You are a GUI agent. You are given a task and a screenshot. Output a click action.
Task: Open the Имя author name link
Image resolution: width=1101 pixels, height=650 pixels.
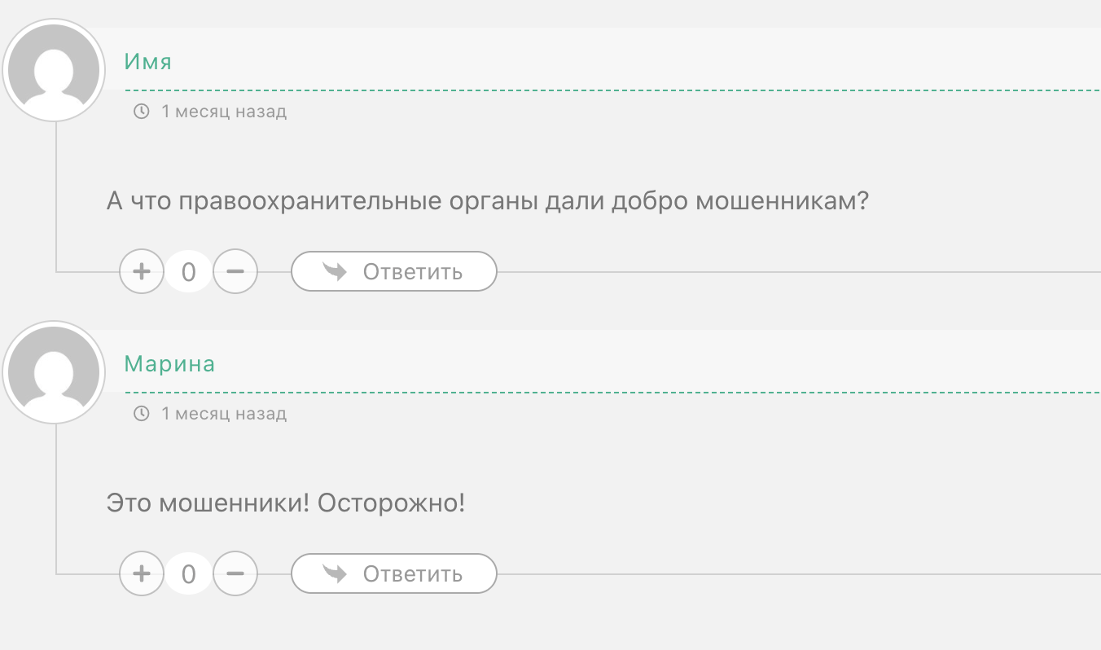coord(147,62)
